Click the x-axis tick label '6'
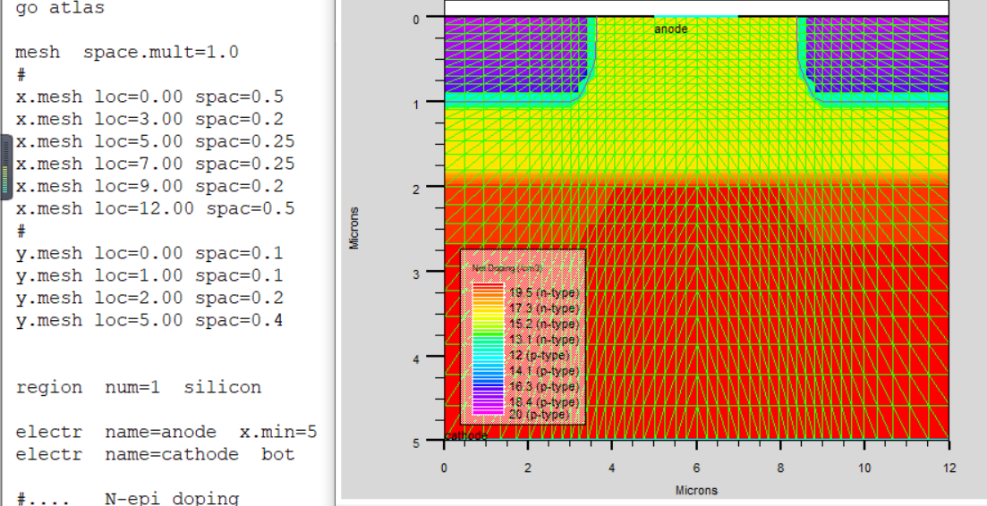This screenshot has height=506, width=987. tap(695, 468)
